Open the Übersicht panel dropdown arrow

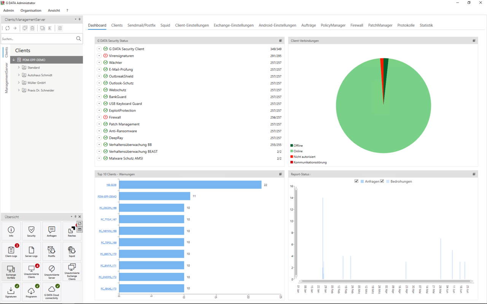[x=72, y=217]
